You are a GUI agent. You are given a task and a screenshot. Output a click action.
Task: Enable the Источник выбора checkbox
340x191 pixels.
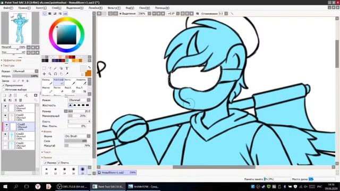pos(4,90)
